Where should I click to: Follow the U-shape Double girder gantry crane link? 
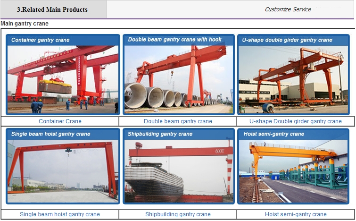click(295, 121)
